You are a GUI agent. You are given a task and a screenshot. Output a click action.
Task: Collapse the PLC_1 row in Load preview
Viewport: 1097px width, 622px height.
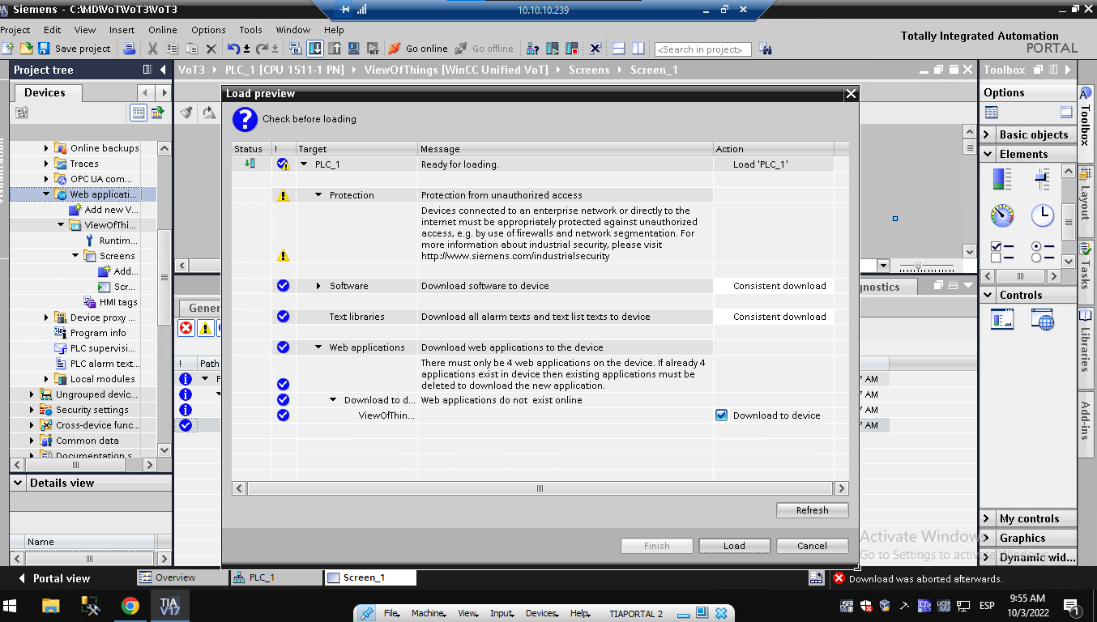[305, 164]
